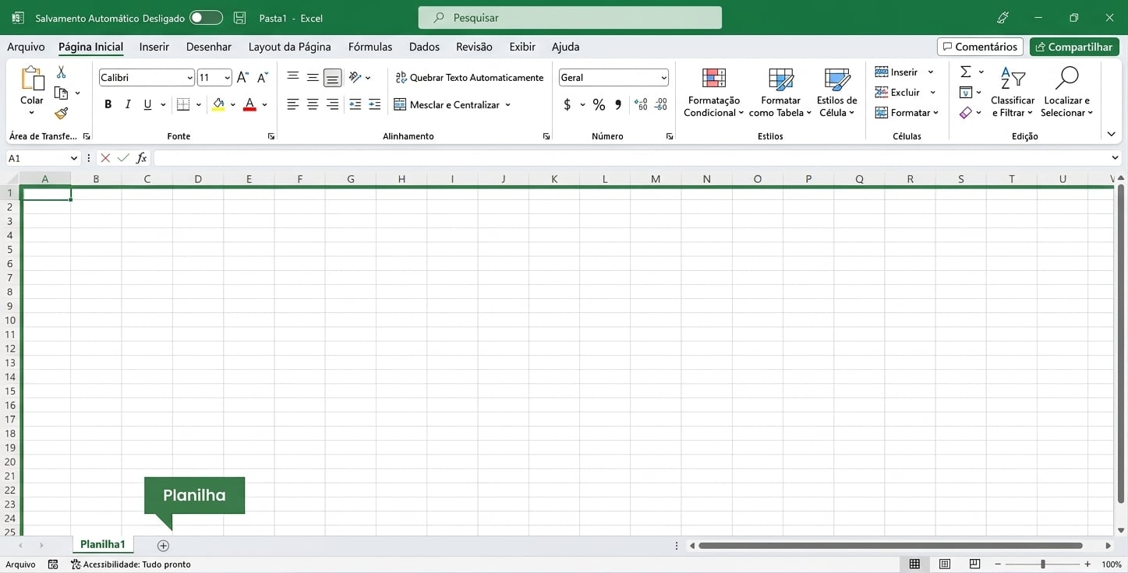This screenshot has width=1128, height=573.
Task: Click the Orientation text angle icon
Action: coord(355,77)
